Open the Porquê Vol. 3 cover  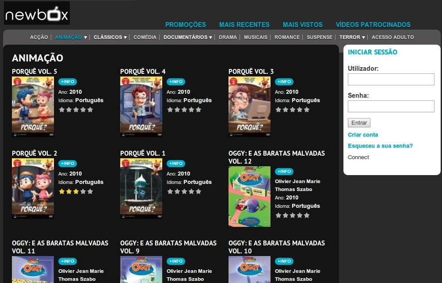tap(249, 107)
